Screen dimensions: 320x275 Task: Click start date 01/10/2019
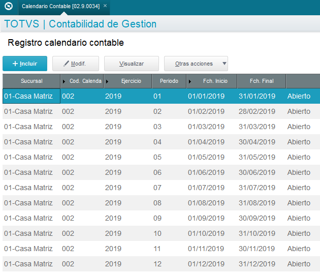(x=206, y=233)
